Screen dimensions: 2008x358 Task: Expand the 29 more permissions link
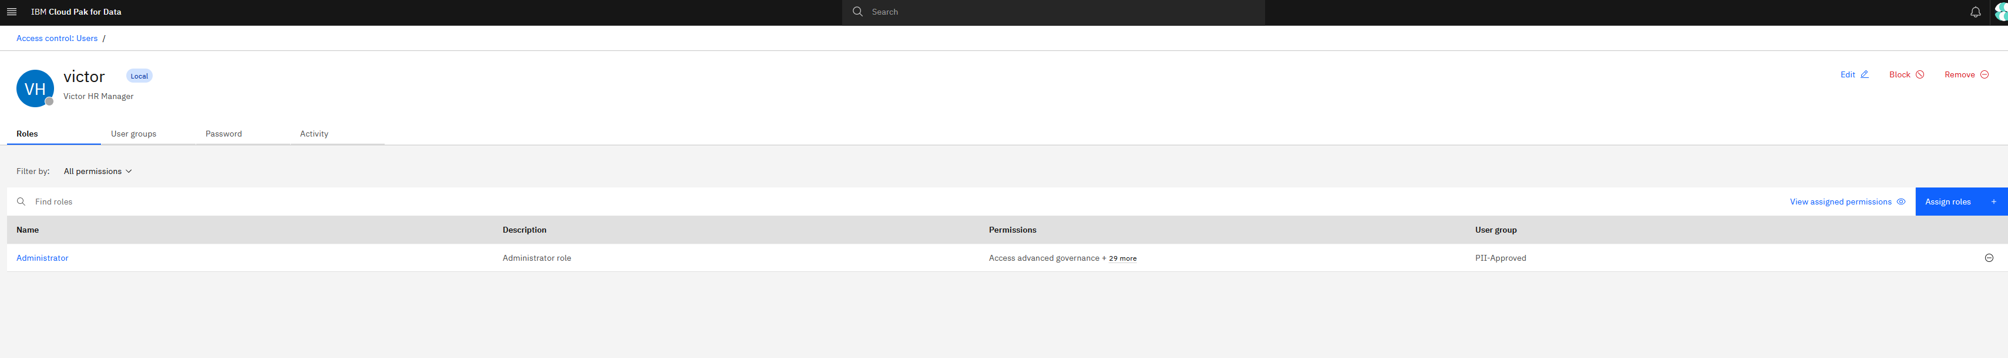(1122, 258)
